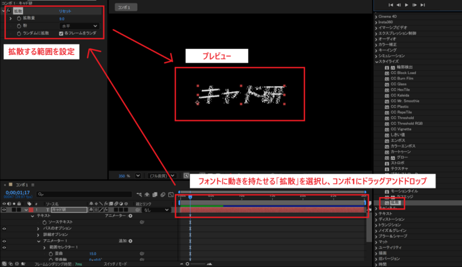Select the 拡散 effect in the effects list
462x267 pixels.
(x=395, y=203)
